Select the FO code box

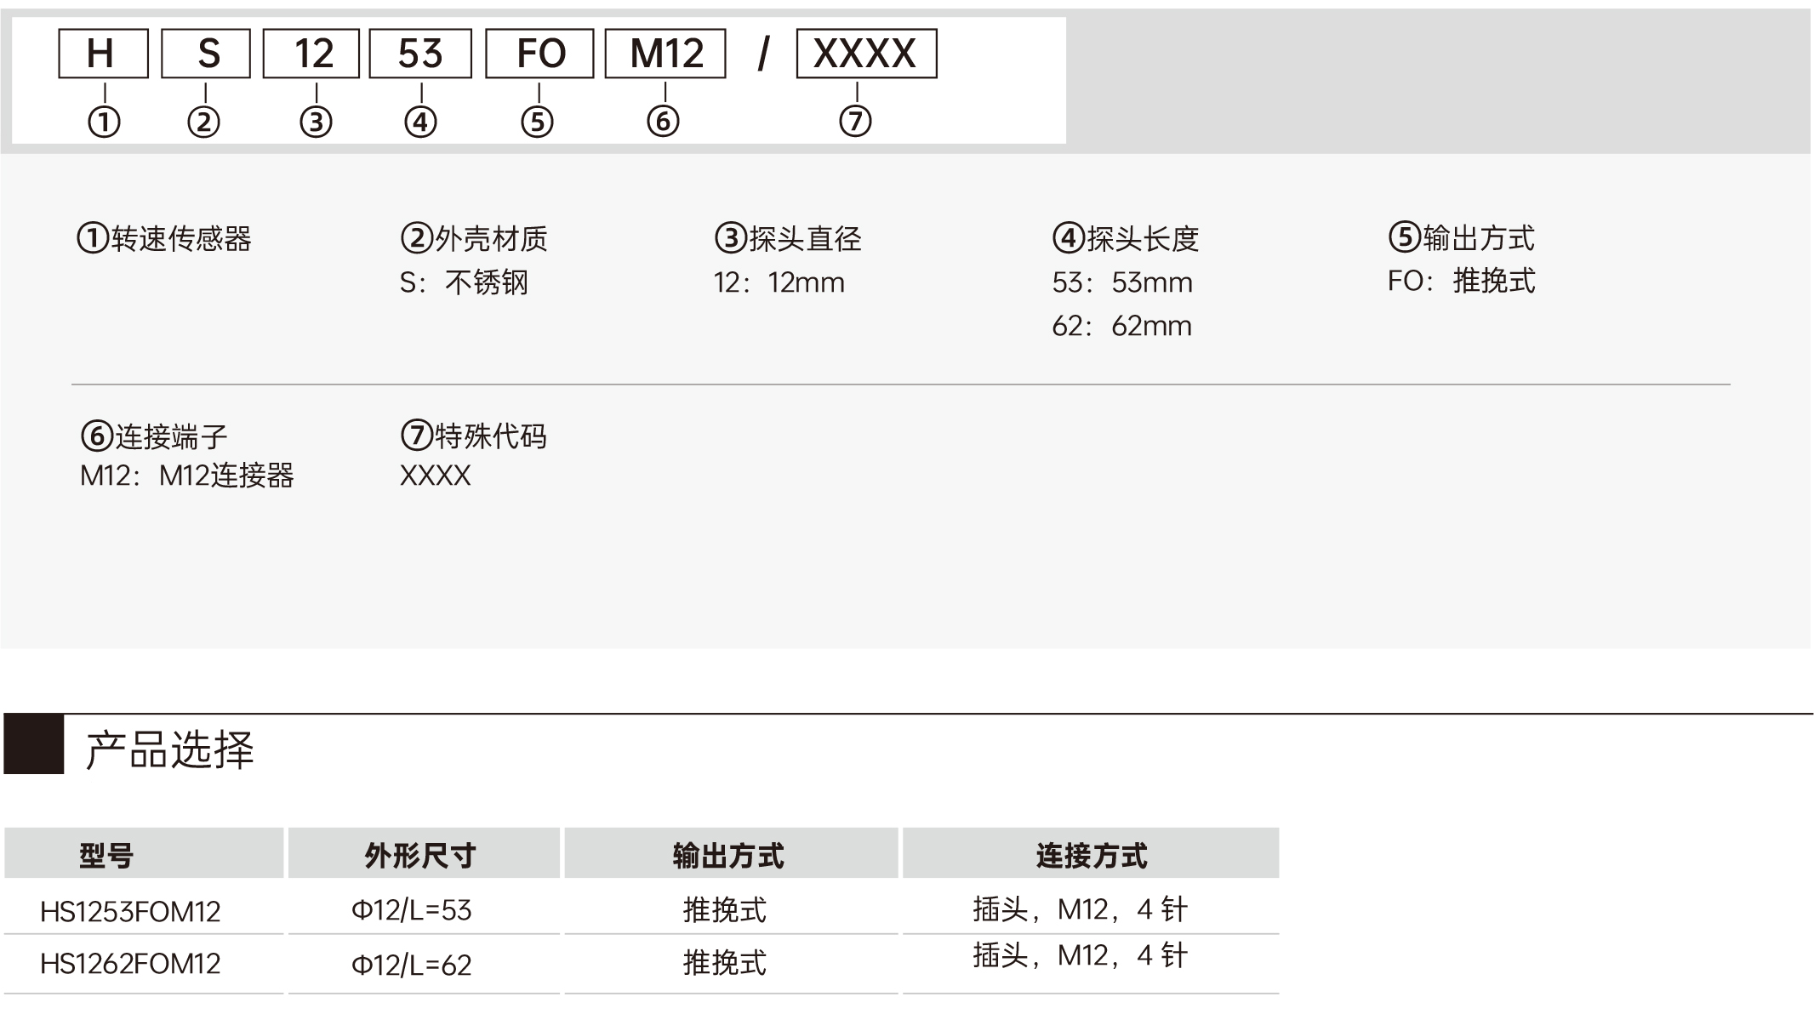tap(539, 54)
